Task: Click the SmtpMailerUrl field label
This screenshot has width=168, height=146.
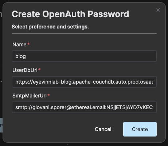Action: [30, 96]
